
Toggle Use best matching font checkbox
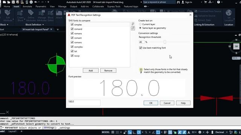pyautogui.click(x=140, y=48)
